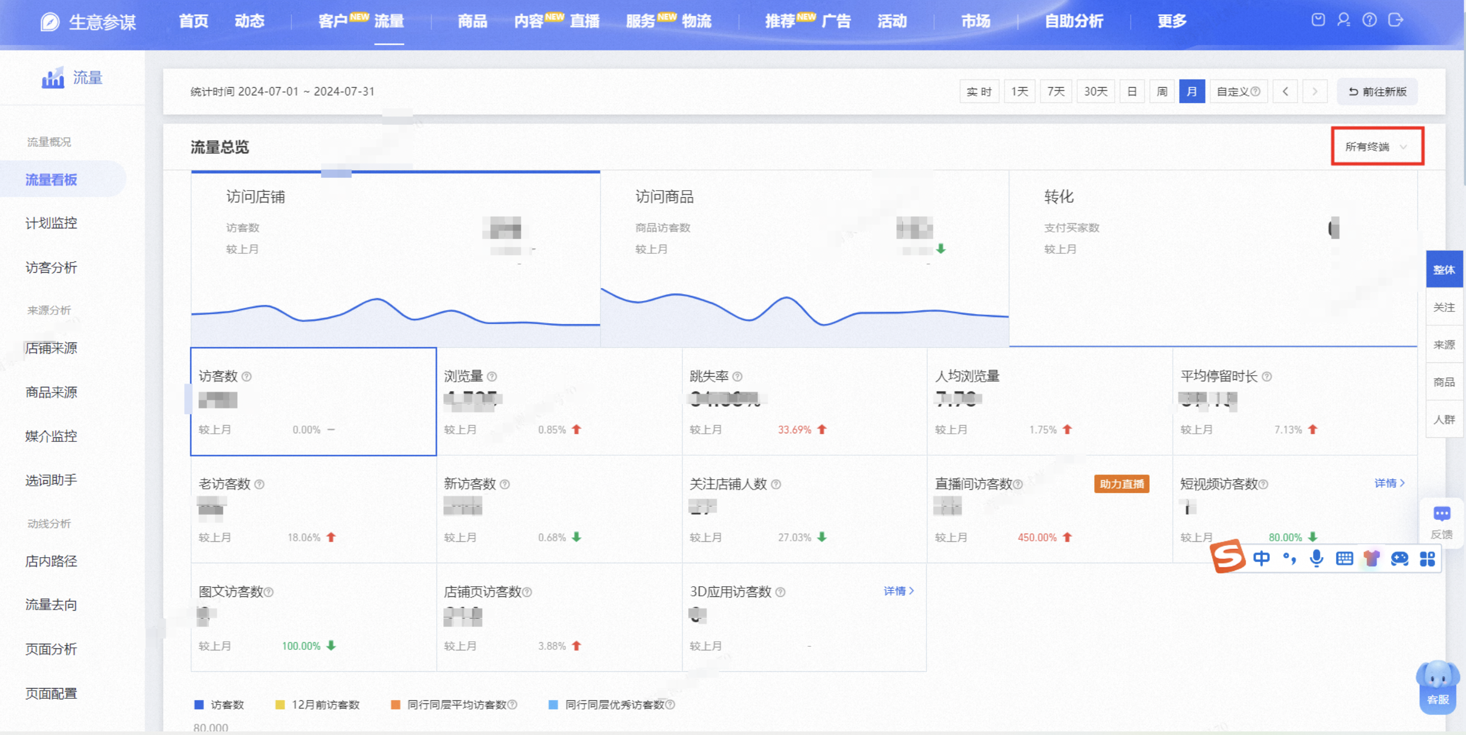The height and width of the screenshot is (735, 1466).
Task: Open 详情 link for 短视频访客数
Action: coord(1389,484)
